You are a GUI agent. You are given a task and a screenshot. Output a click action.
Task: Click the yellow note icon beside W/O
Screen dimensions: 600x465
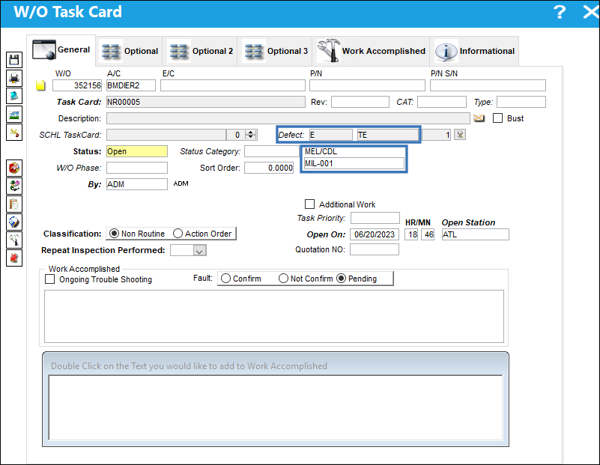[40, 85]
